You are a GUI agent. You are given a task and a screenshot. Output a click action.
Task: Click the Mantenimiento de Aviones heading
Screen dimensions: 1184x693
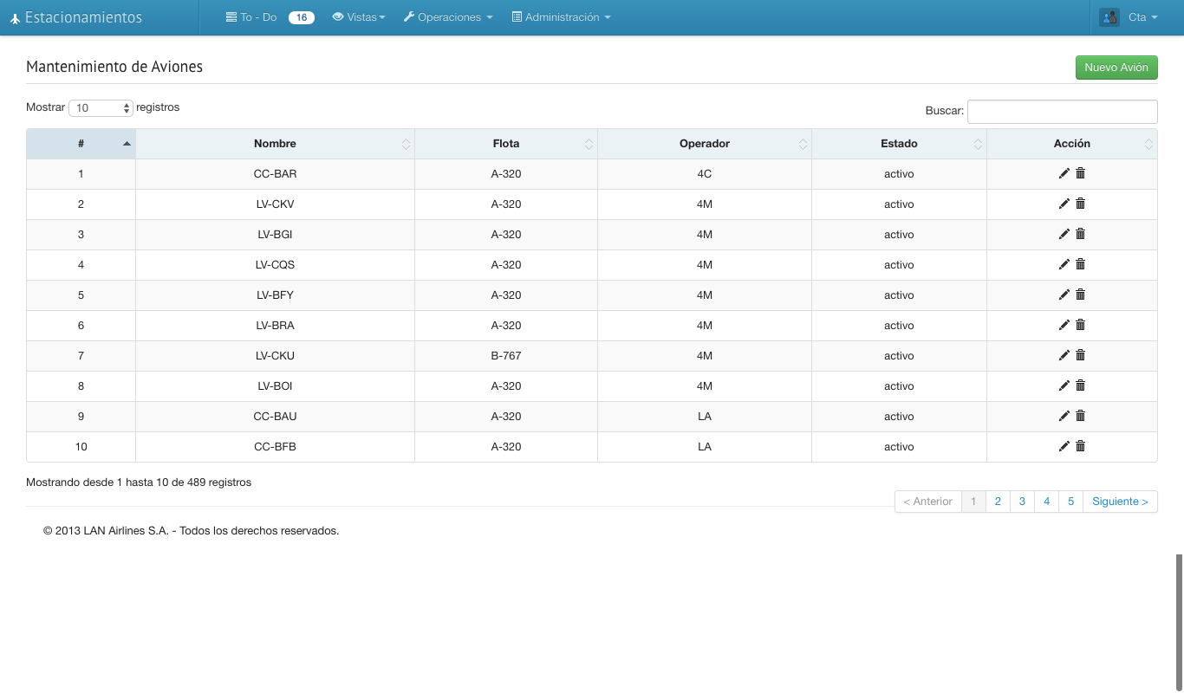[x=114, y=67]
